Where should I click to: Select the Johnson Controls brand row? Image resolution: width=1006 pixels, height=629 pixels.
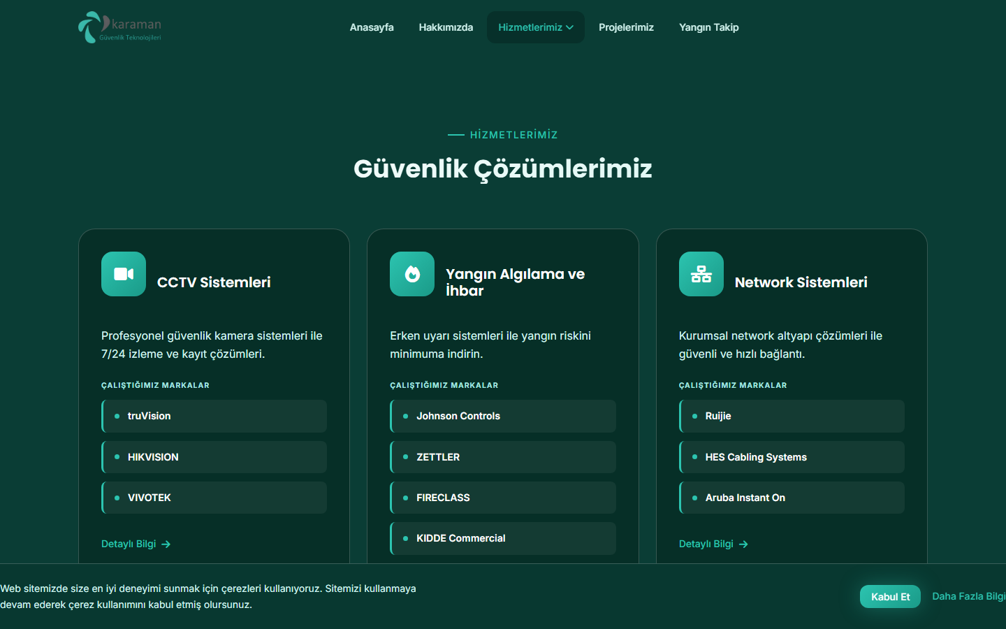coord(503,416)
